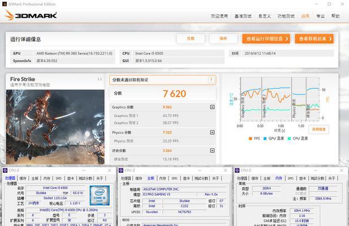Click the ASUSTeK COMPUTER INC. manufacturer field
This screenshot has height=226, width=349.
pos(184,189)
